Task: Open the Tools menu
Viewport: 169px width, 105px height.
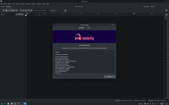Action: coord(44,4)
